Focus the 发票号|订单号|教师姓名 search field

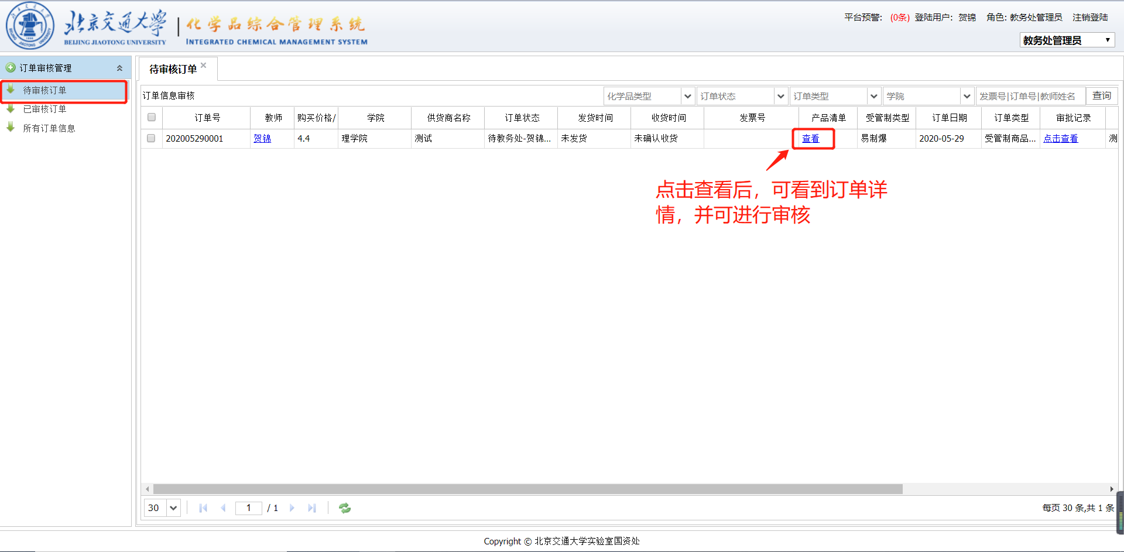[1030, 96]
